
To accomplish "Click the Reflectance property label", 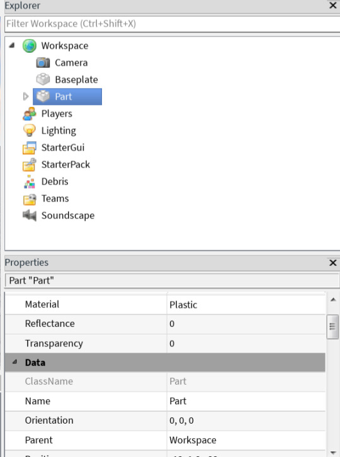I will click(x=50, y=324).
